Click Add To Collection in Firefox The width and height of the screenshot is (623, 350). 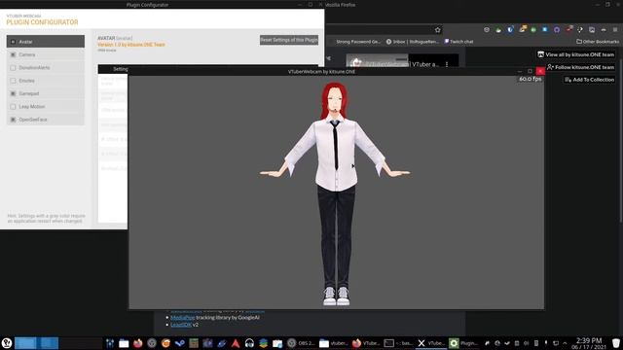(589, 80)
